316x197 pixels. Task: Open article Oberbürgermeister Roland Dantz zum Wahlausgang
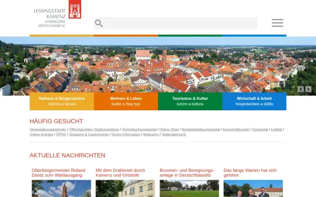(x=58, y=173)
